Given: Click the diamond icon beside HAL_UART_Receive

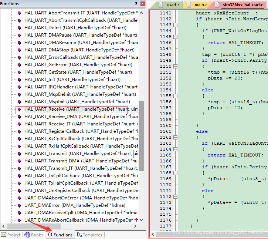Looking at the screenshot, I should (19, 109).
